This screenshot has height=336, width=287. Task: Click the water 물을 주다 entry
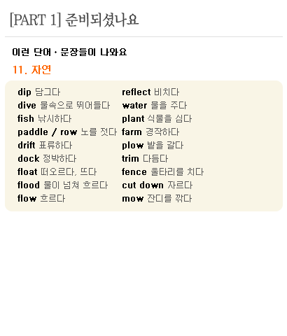click(x=155, y=105)
